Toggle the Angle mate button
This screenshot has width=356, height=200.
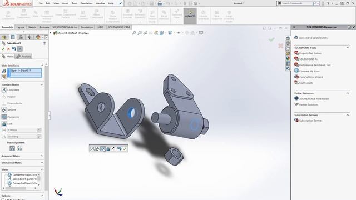point(4,137)
